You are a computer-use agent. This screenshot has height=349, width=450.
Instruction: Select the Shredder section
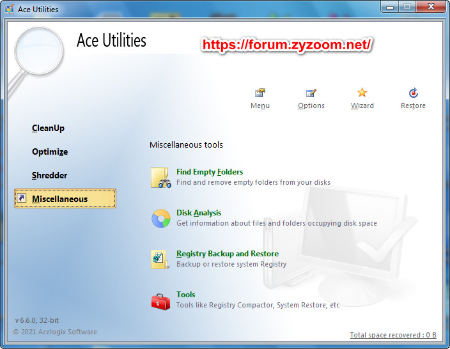click(x=49, y=175)
